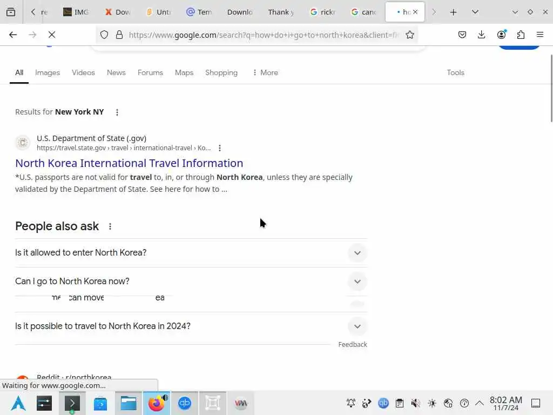Image resolution: width=553 pixels, height=415 pixels.
Task: Open the More filters dropdown
Action: pyautogui.click(x=265, y=73)
